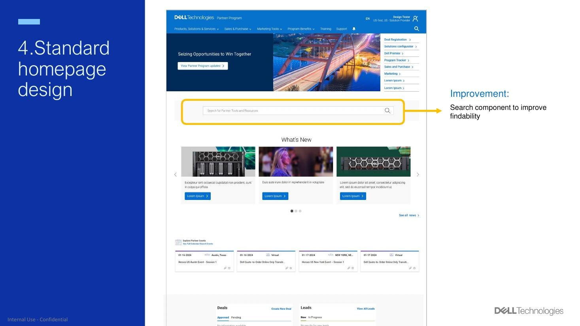Image resolution: width=580 pixels, height=326 pixels.
Task: Expand Products, Solutions & Services menu
Action: (196, 29)
